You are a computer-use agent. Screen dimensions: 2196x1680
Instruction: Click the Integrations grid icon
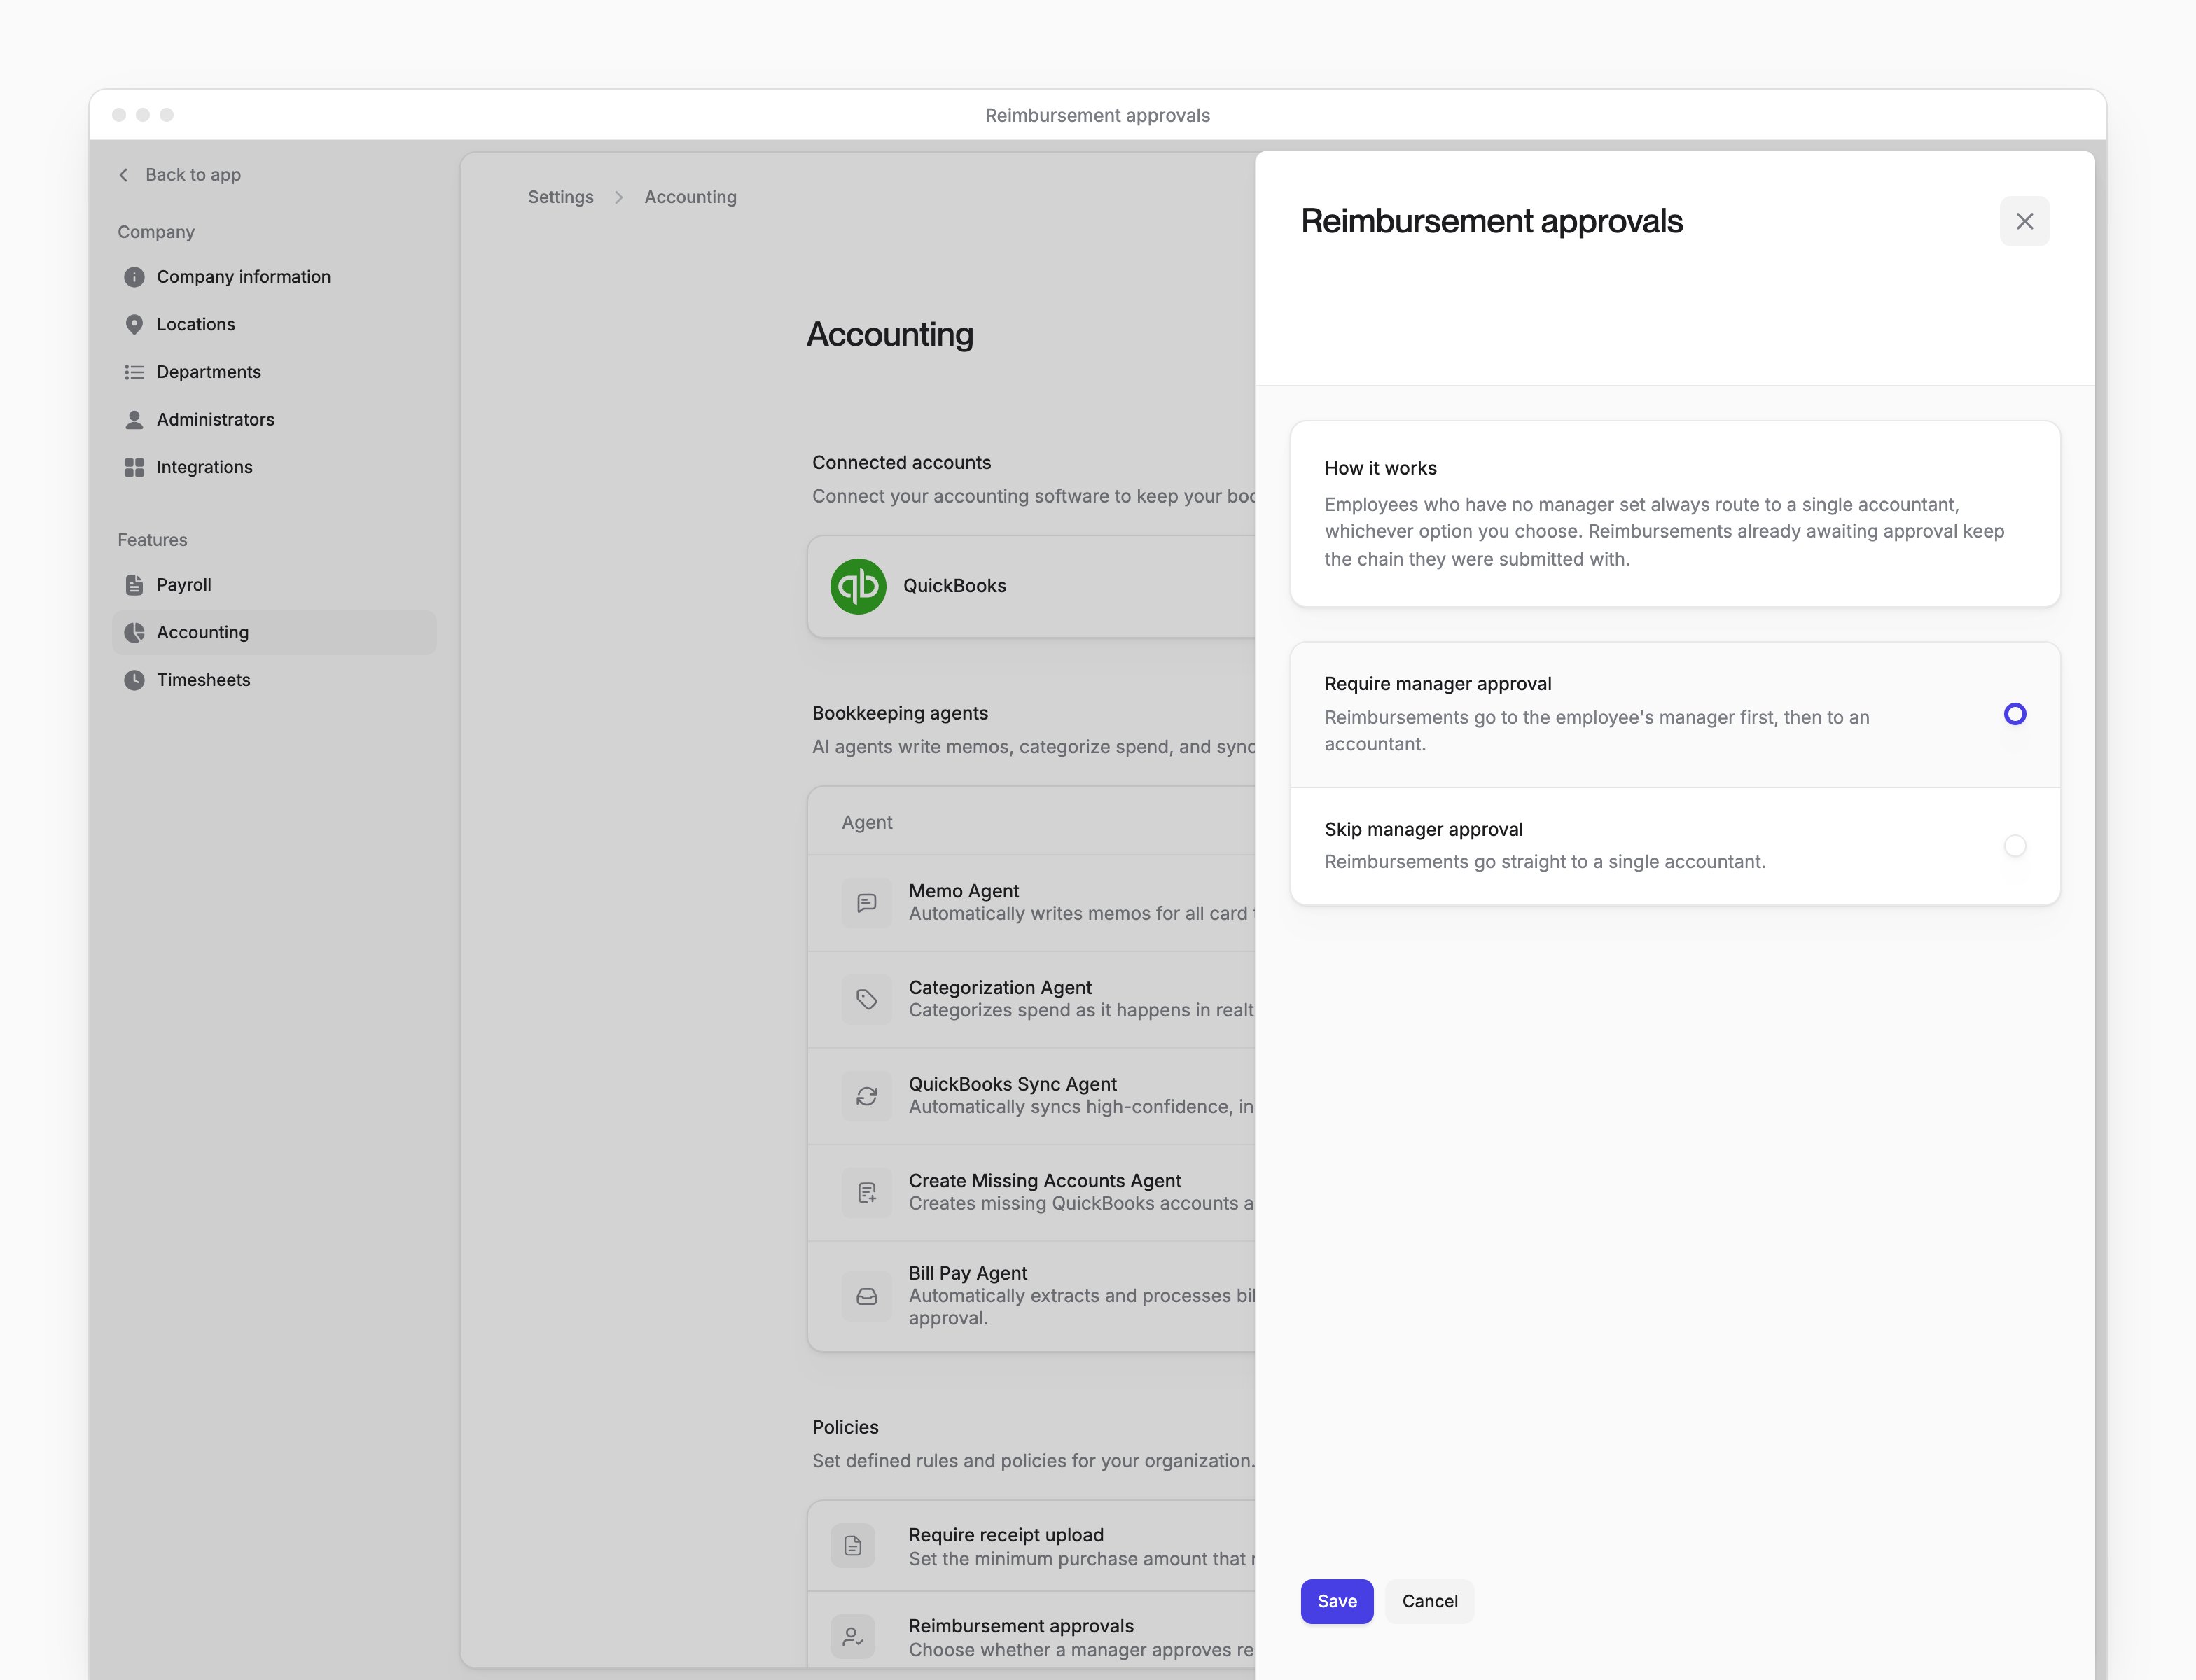tap(134, 468)
